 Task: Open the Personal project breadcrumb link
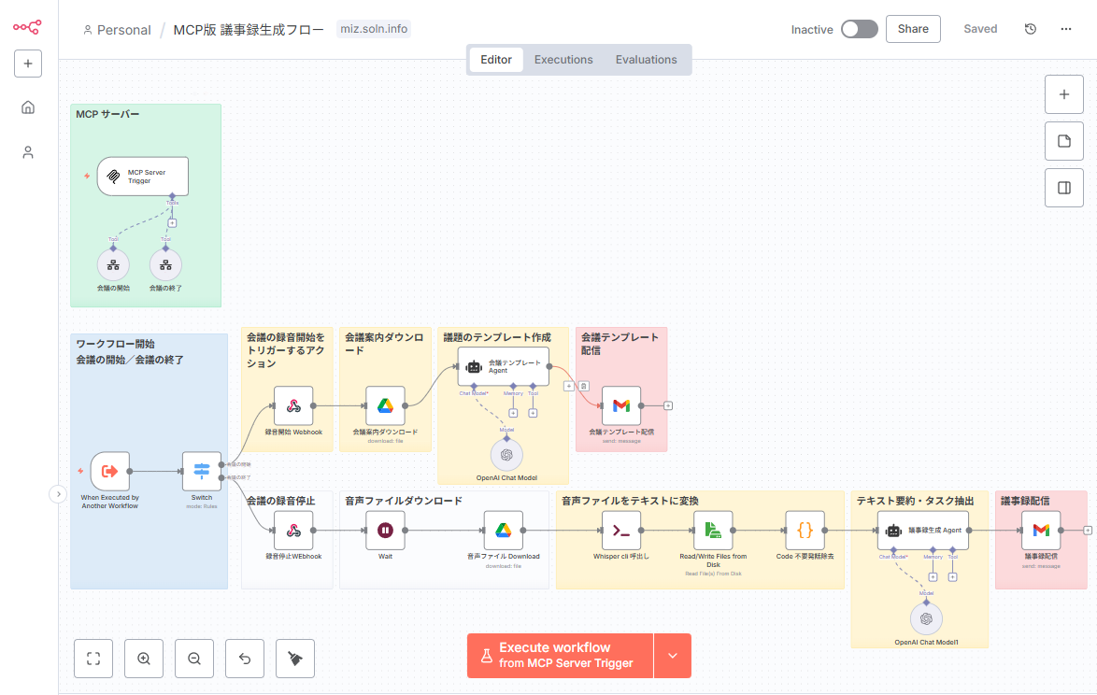coord(118,30)
